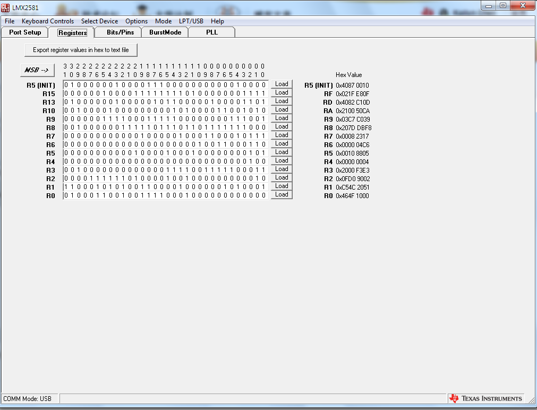Click COMM Mode: USB status text
This screenshot has width=537, height=410.
point(28,399)
